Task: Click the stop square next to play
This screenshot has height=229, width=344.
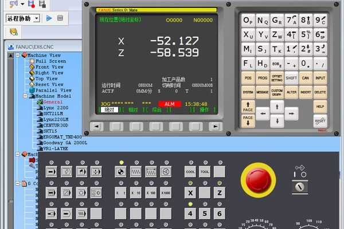Action: pyautogui.click(x=59, y=18)
